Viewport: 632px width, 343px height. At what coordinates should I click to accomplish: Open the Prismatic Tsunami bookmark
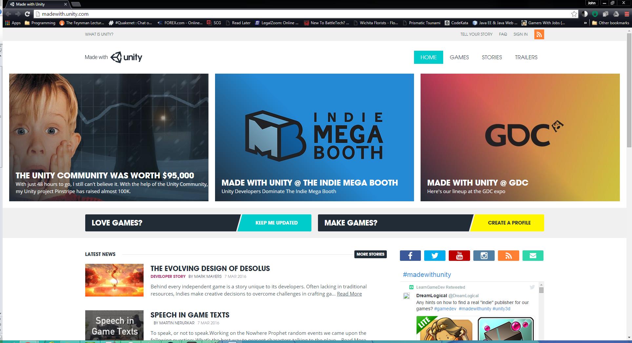click(421, 23)
